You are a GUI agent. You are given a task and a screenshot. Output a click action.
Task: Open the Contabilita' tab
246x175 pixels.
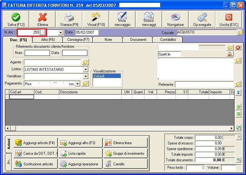click(169, 40)
